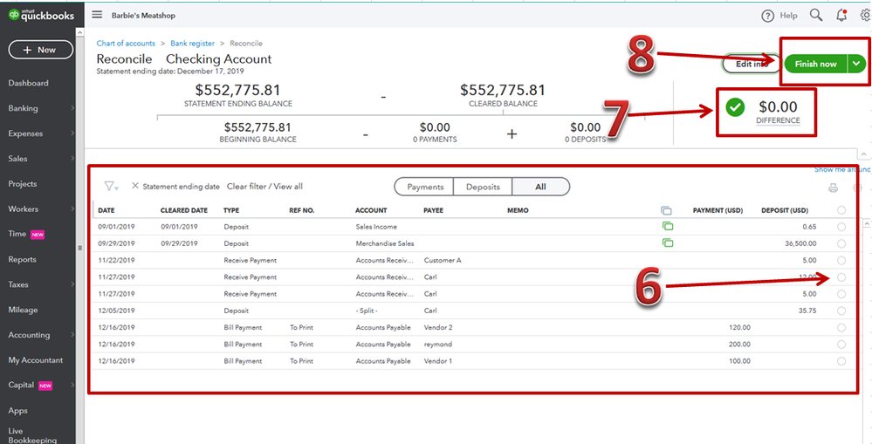This screenshot has height=444, width=872.
Task: Open the Finish now dropdown arrow
Action: [x=856, y=64]
